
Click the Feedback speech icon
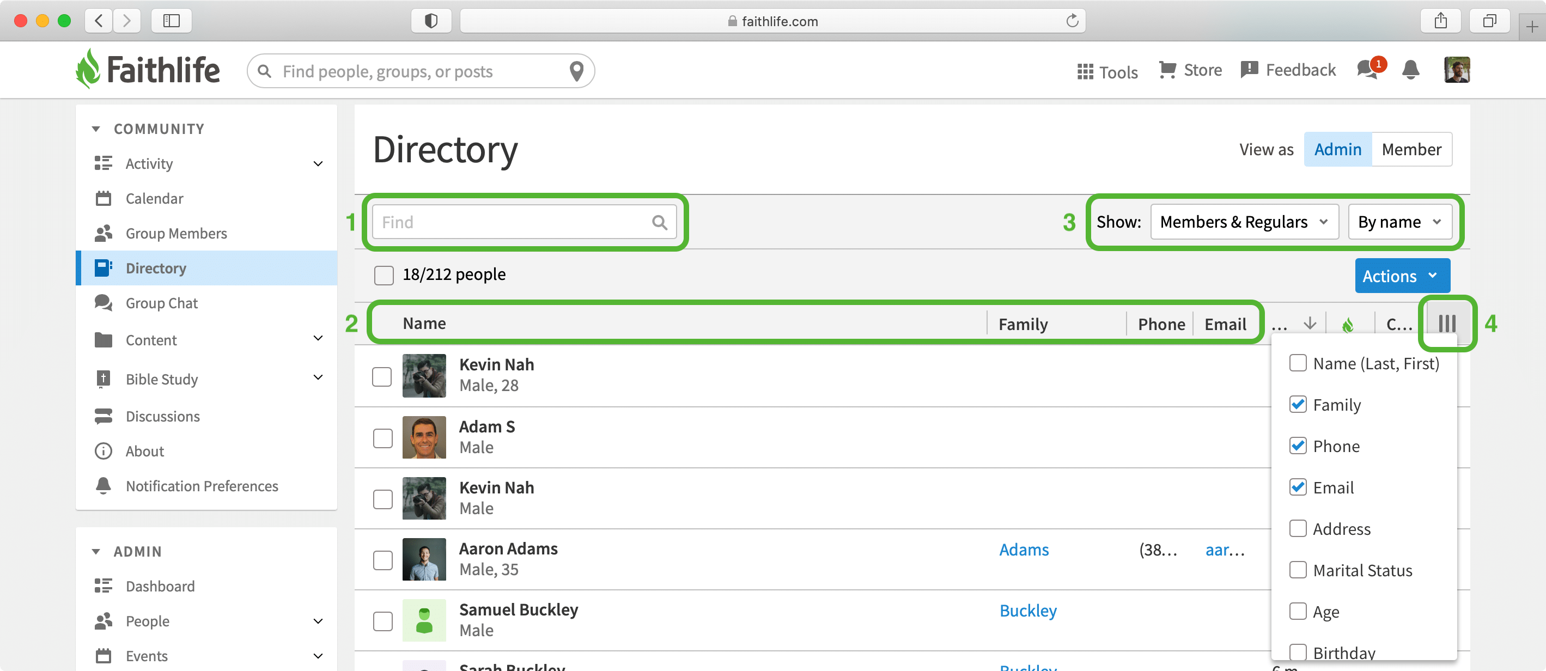tap(1249, 70)
